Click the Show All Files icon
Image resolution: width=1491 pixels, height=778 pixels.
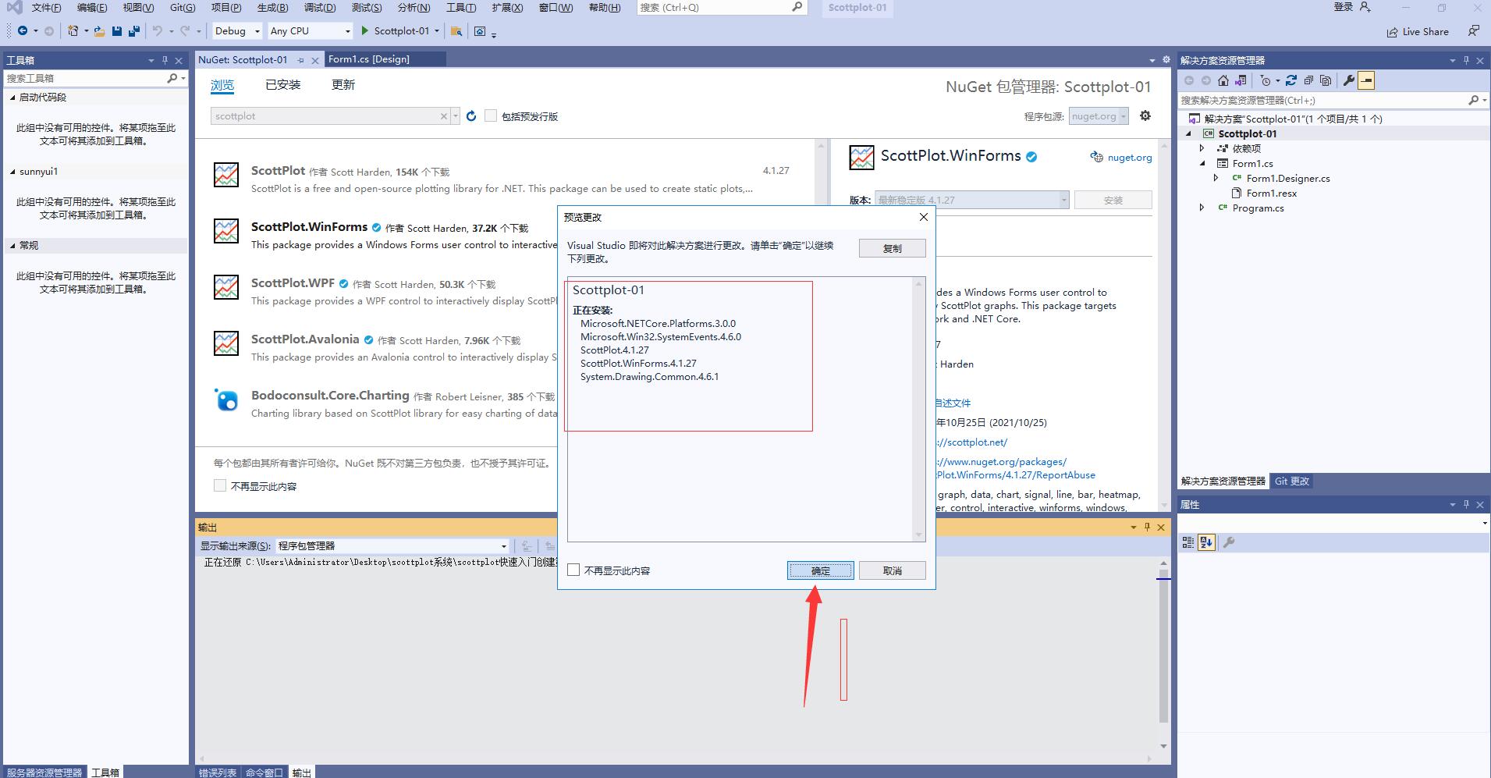[x=1326, y=80]
